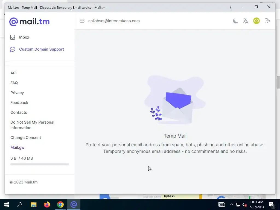Image resolution: width=280 pixels, height=210 pixels.
Task: Toggle dark mode moon icon
Action: [x=235, y=21]
